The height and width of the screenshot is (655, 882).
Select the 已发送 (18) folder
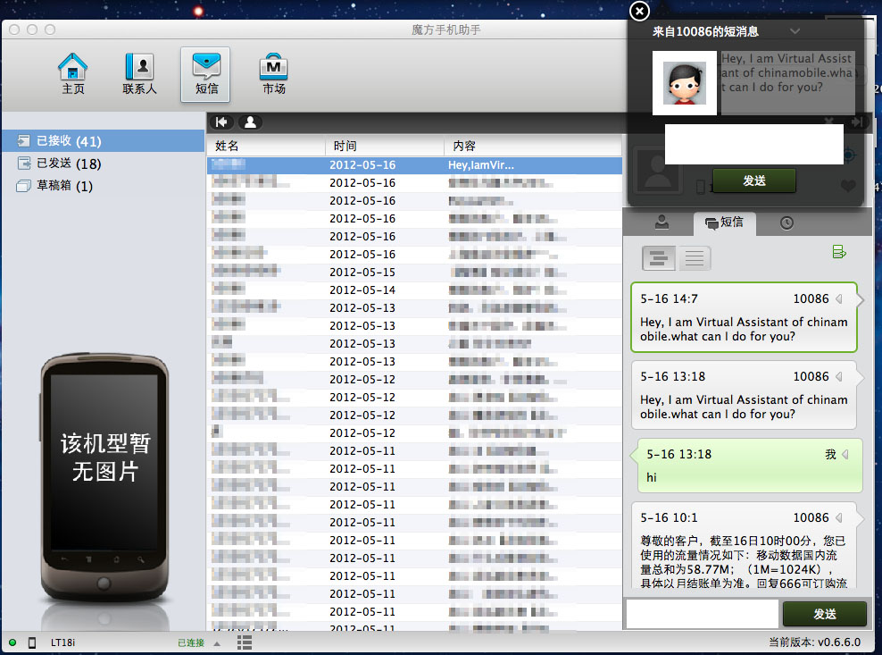[x=68, y=164]
